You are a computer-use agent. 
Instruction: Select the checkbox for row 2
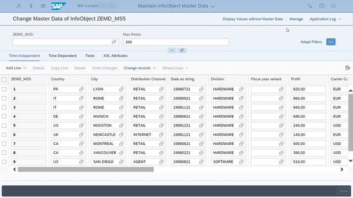point(4,98)
